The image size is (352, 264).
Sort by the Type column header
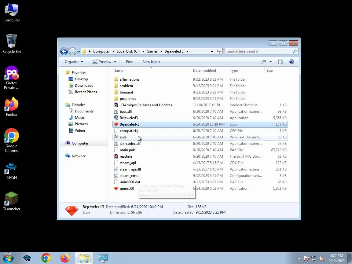(246, 71)
